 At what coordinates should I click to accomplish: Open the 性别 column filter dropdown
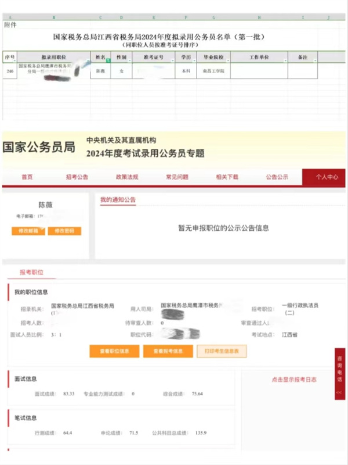[130, 60]
